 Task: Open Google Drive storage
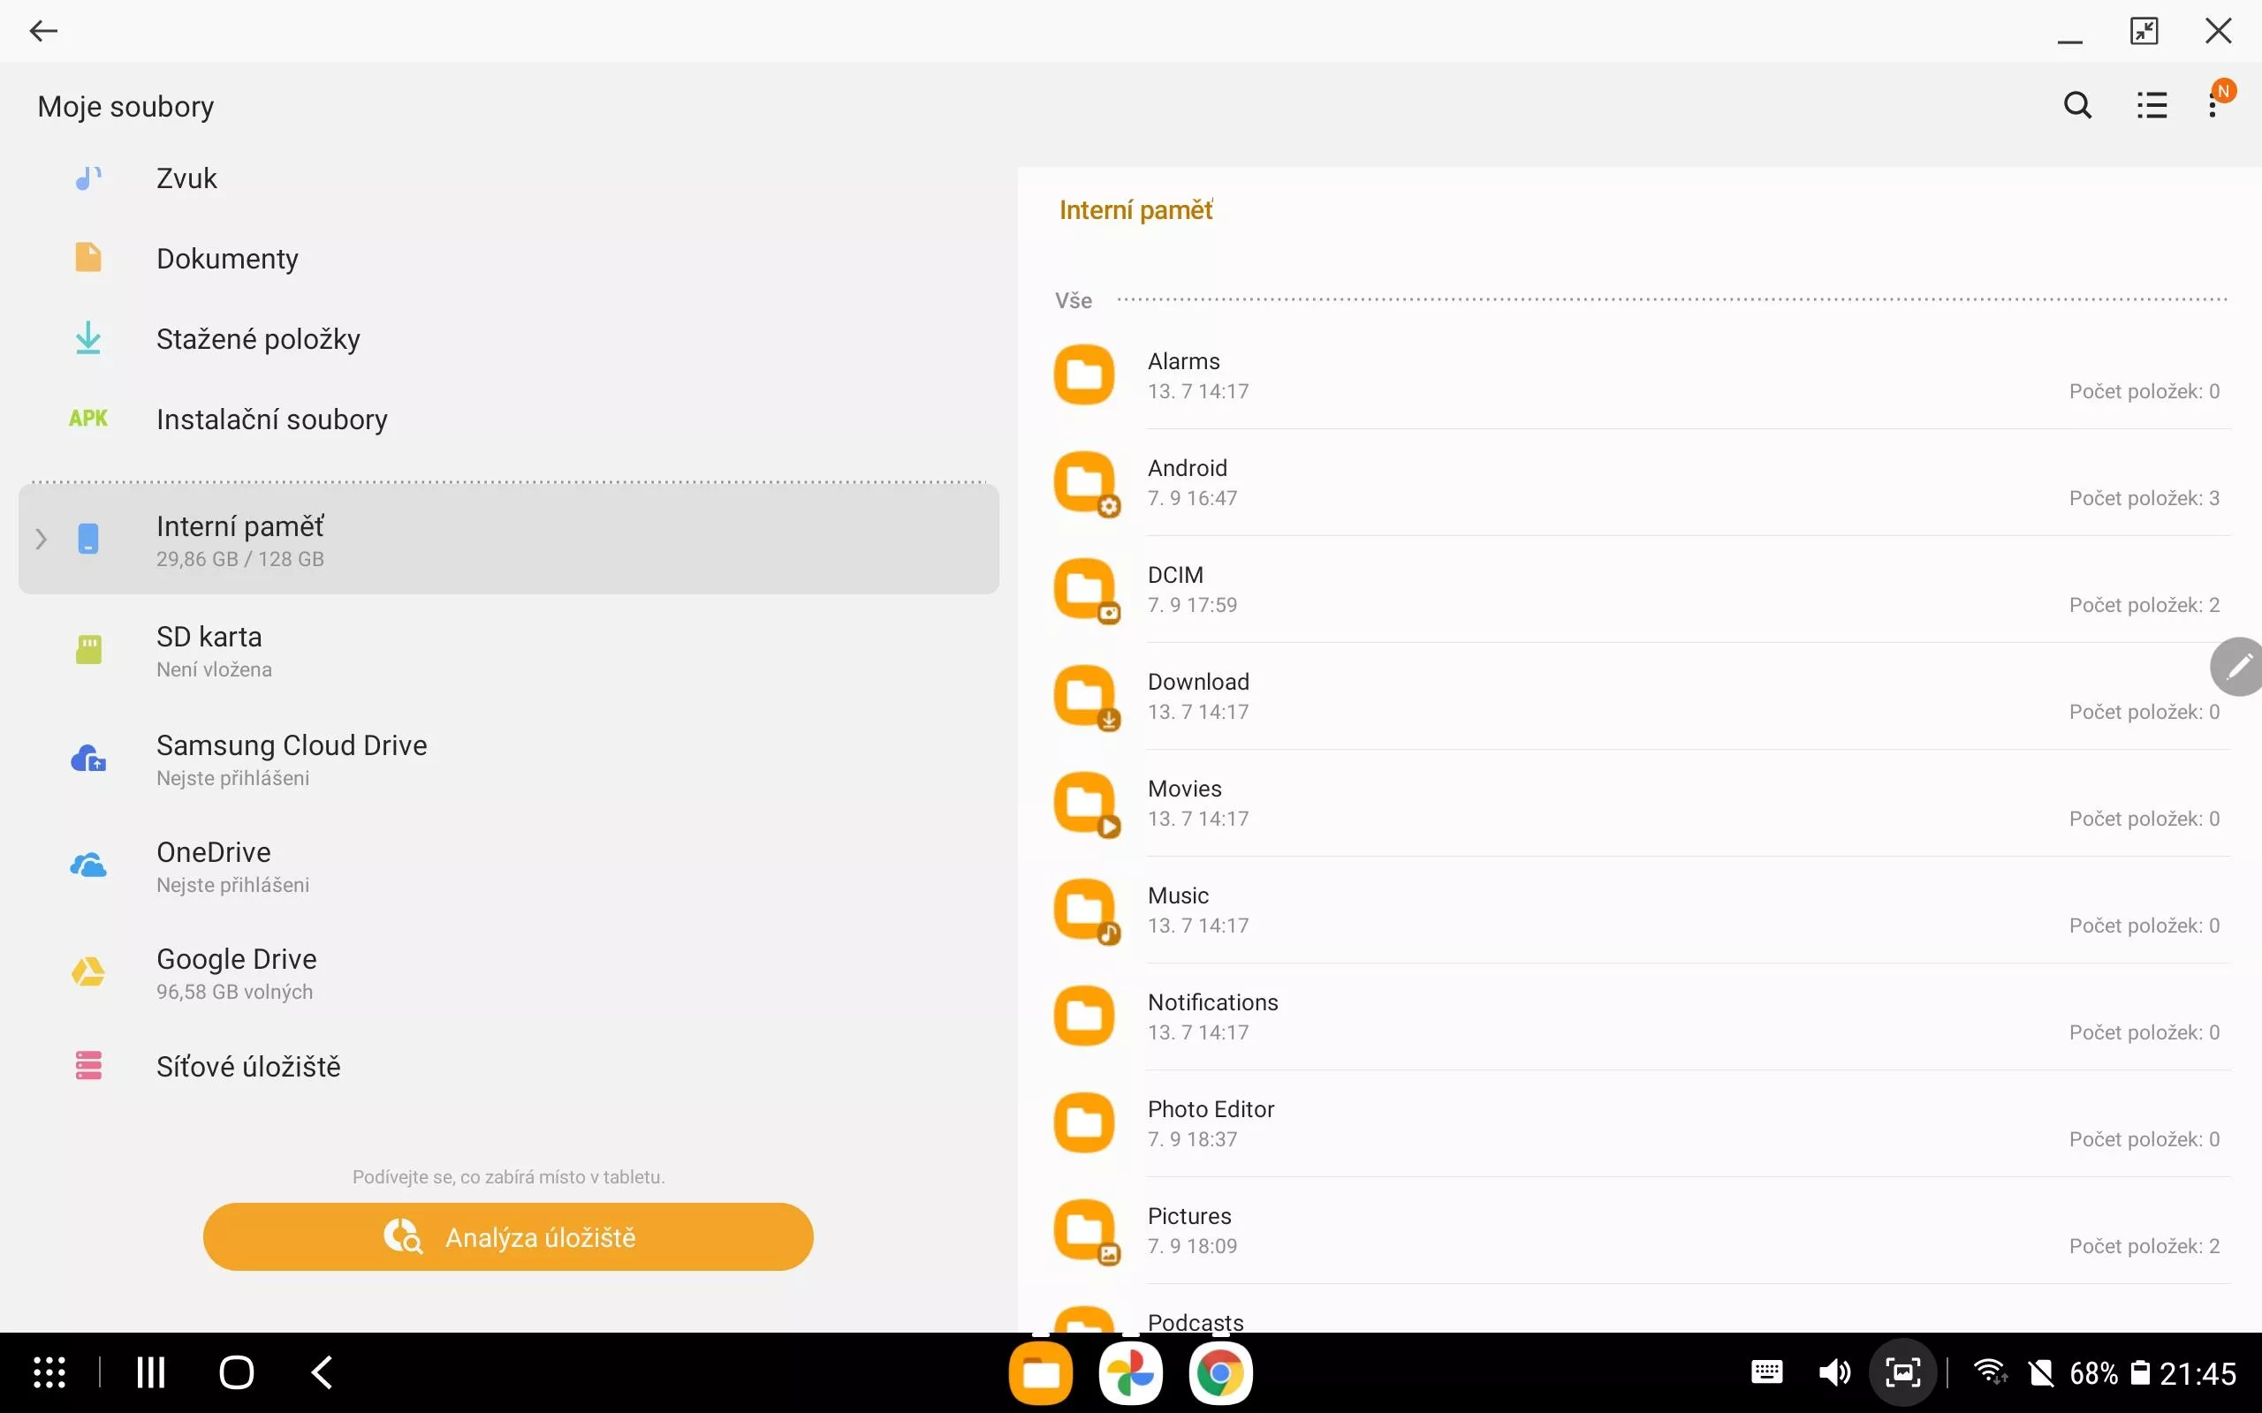tap(510, 973)
